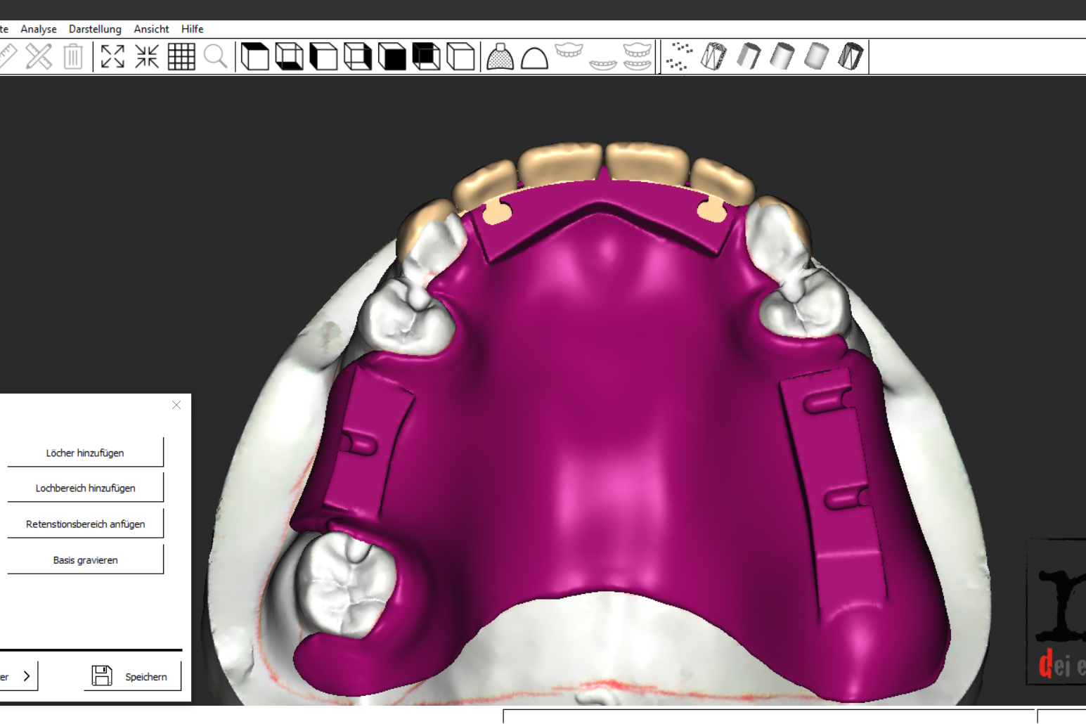Click the Löcher hinzufügen button
Image resolution: width=1086 pixels, height=724 pixels.
tap(85, 453)
